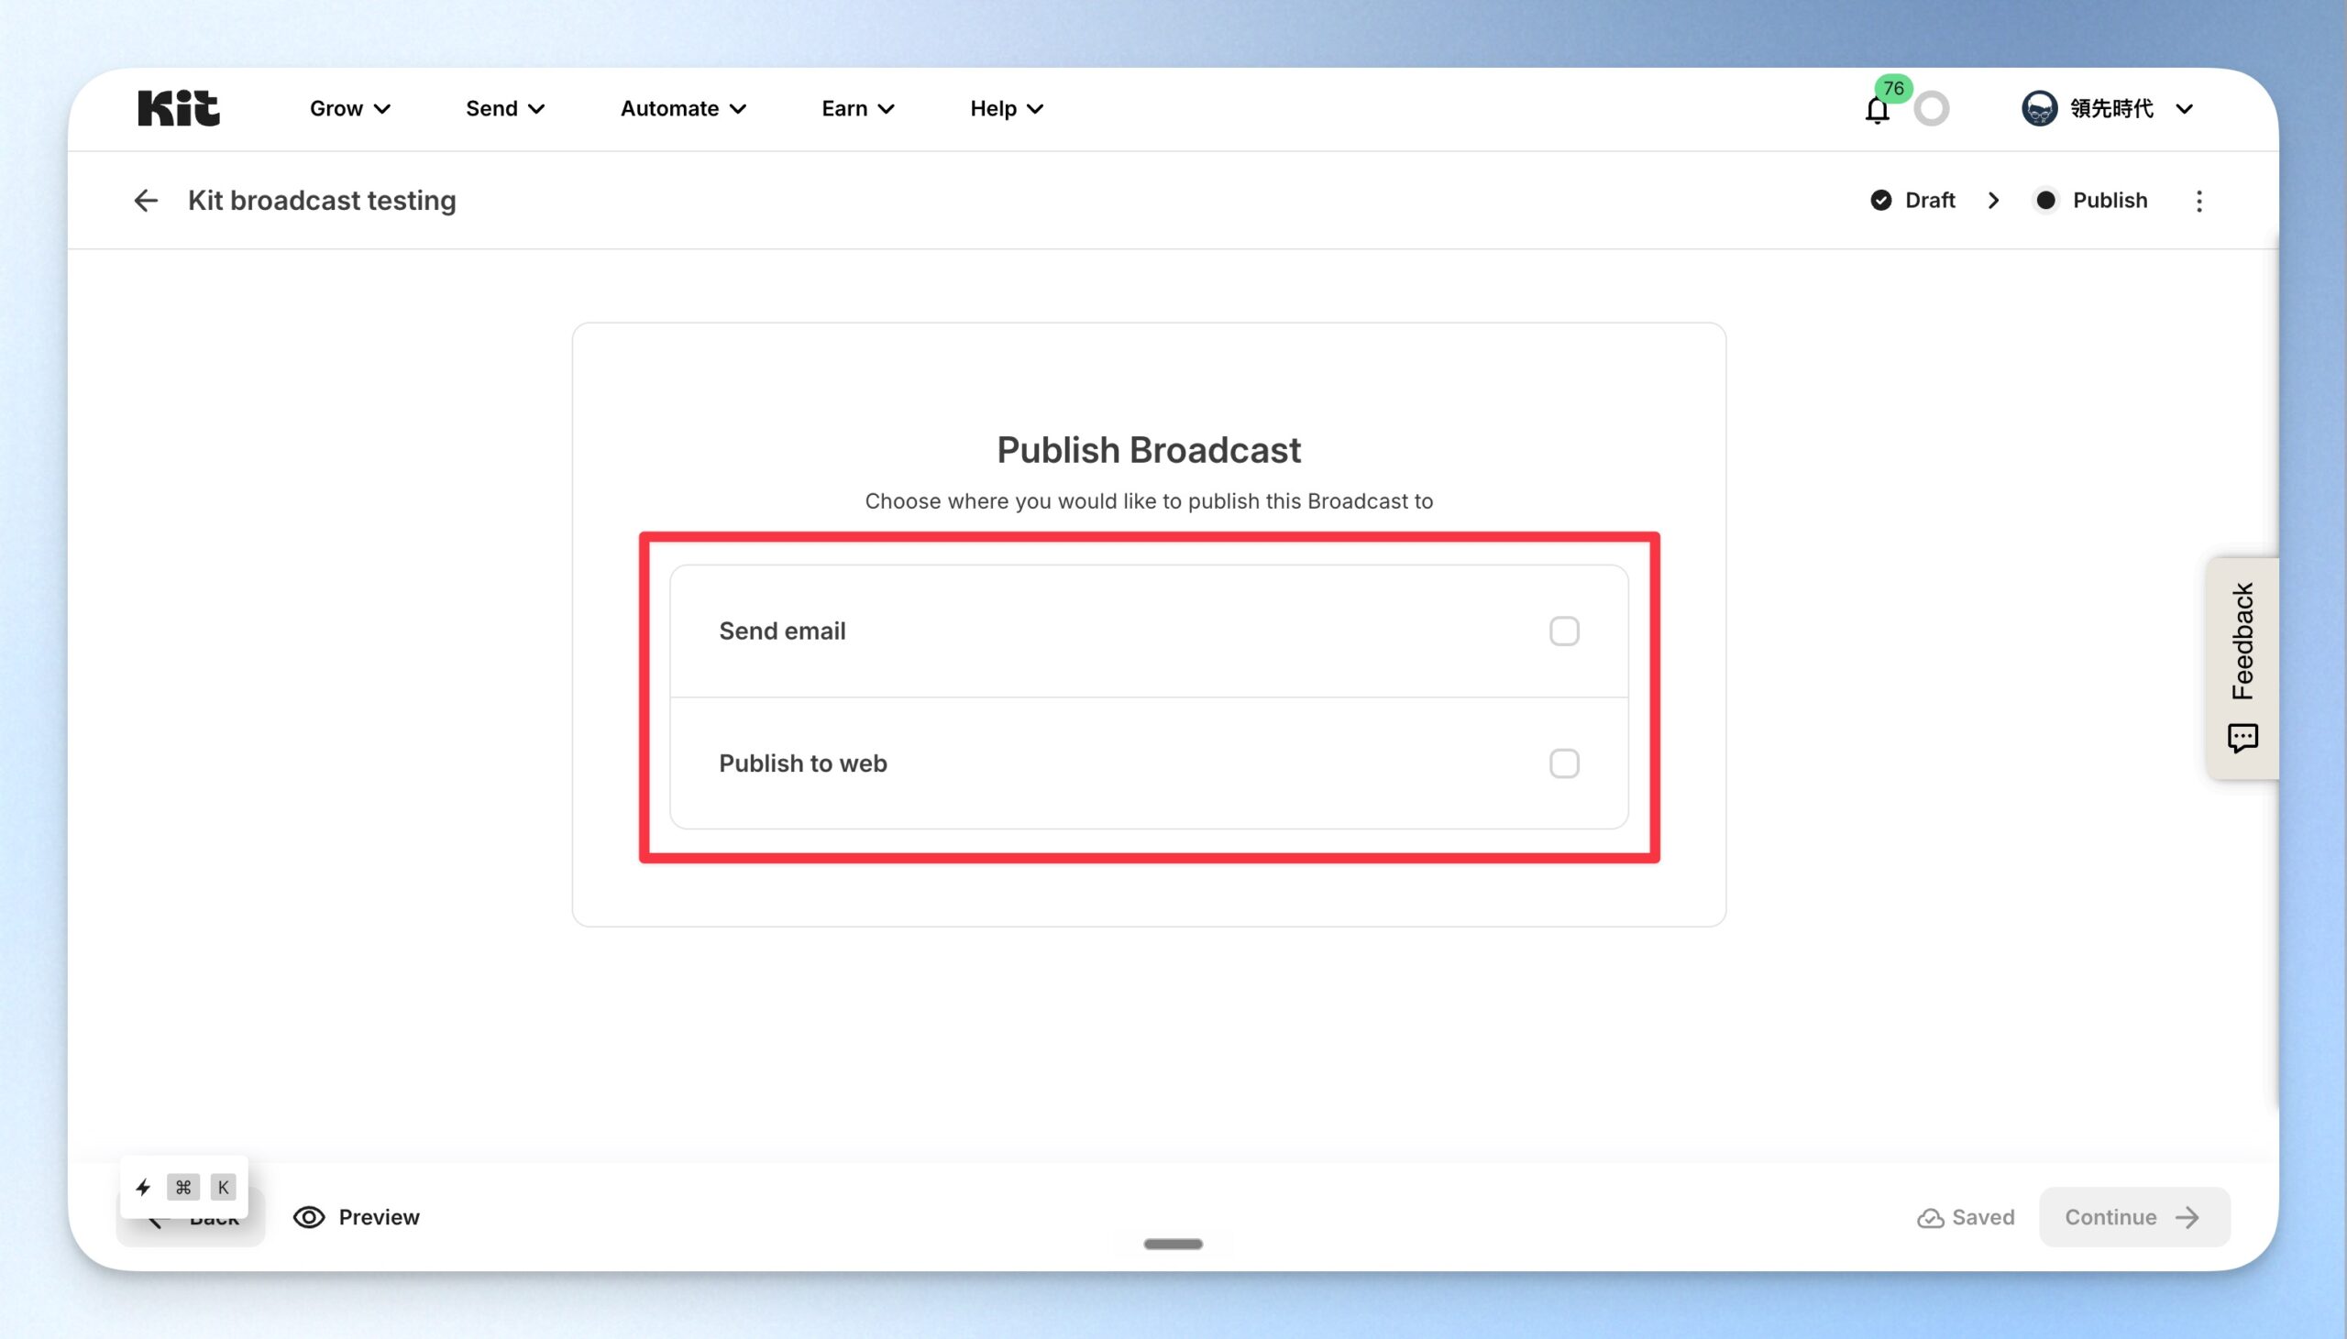Expand the Grow dropdown menu
Image resolution: width=2347 pixels, height=1339 pixels.
(350, 108)
